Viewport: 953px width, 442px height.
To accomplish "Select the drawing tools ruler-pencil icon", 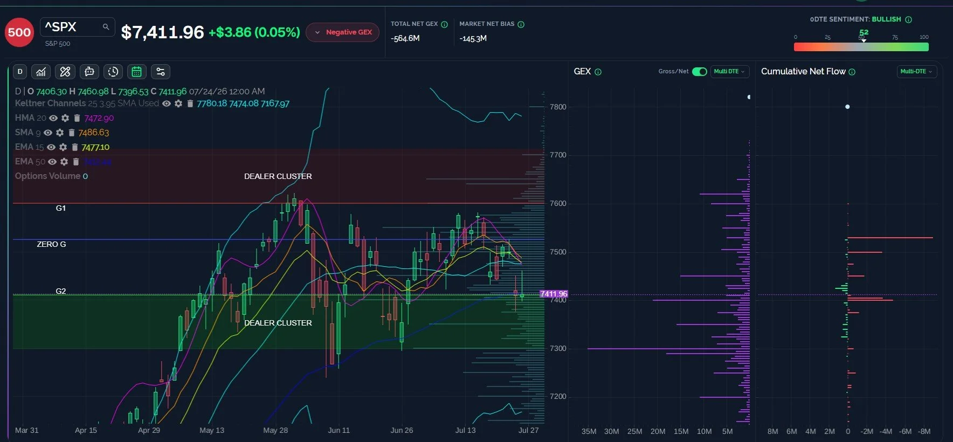I will [x=65, y=72].
